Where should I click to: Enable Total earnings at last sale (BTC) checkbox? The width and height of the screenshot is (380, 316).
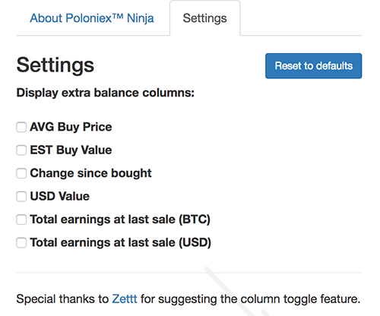pyautogui.click(x=21, y=220)
